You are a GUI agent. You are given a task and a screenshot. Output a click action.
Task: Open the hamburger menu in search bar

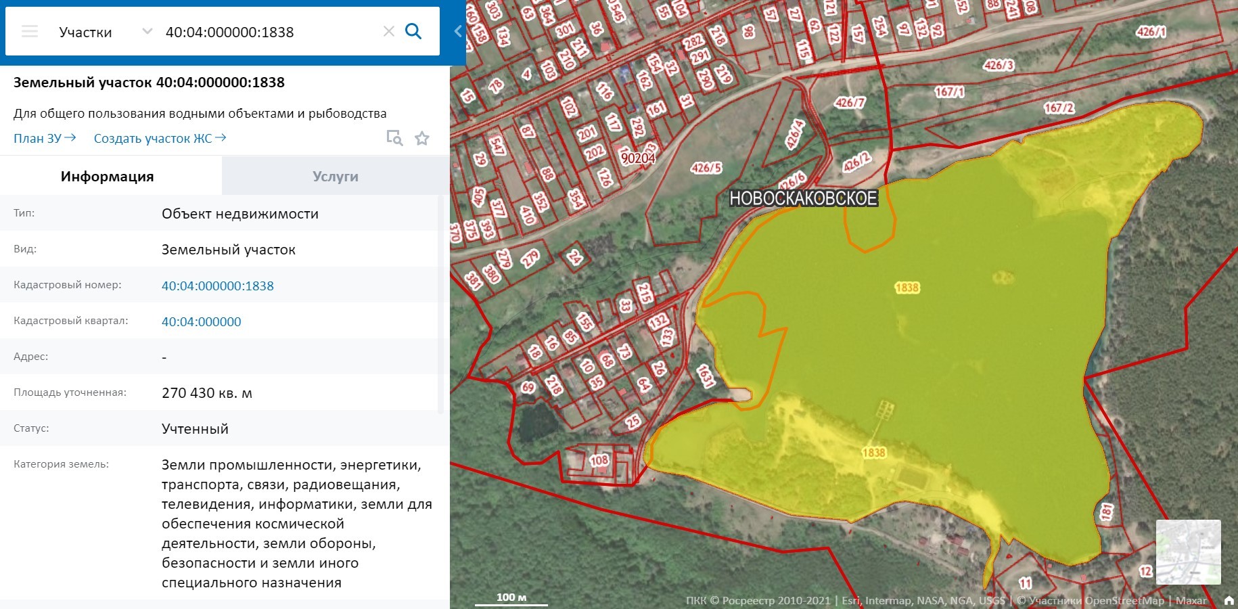(30, 32)
